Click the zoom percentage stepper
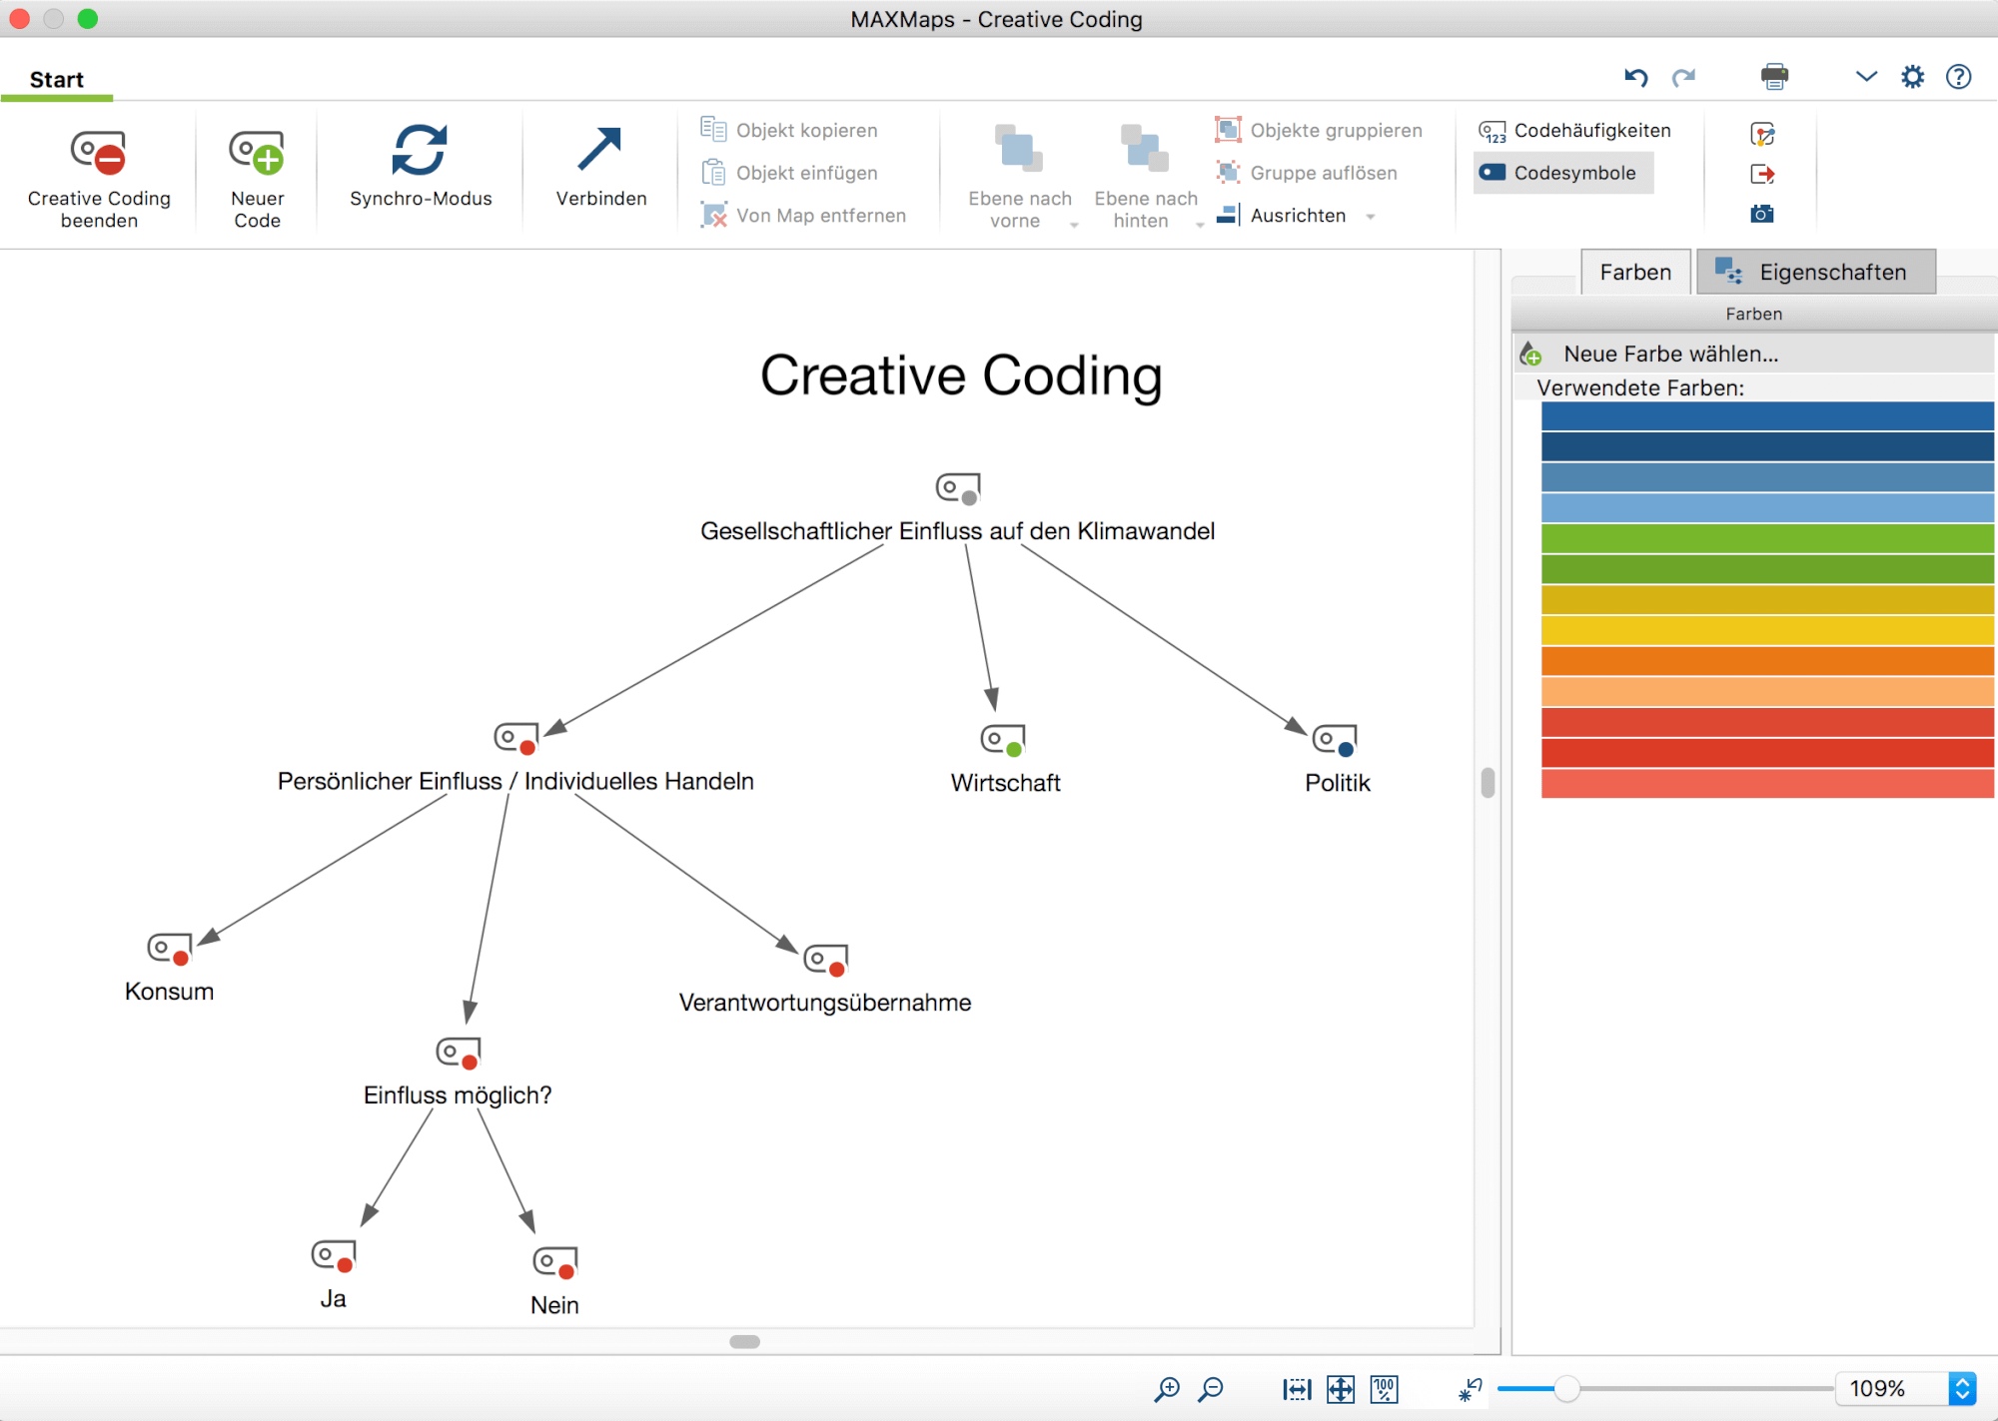1998x1421 pixels. [x=1962, y=1389]
